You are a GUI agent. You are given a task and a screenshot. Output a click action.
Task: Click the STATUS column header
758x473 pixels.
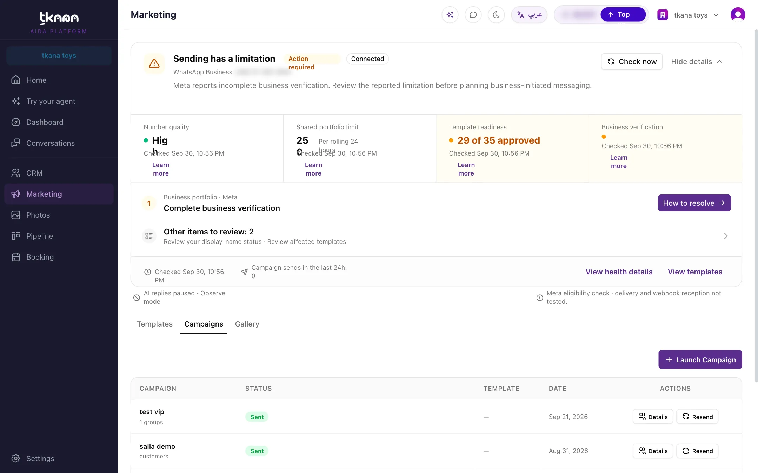[x=259, y=389]
